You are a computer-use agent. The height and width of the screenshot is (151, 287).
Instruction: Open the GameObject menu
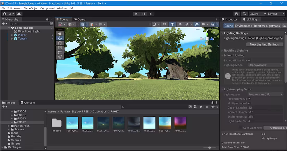coord(31,8)
